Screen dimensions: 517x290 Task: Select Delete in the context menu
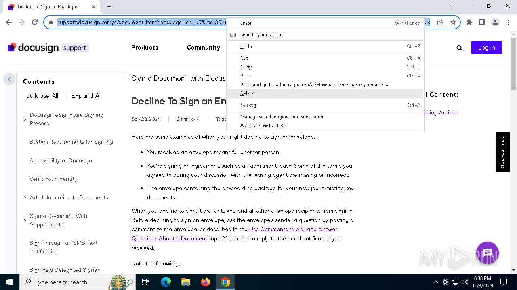(x=325, y=93)
